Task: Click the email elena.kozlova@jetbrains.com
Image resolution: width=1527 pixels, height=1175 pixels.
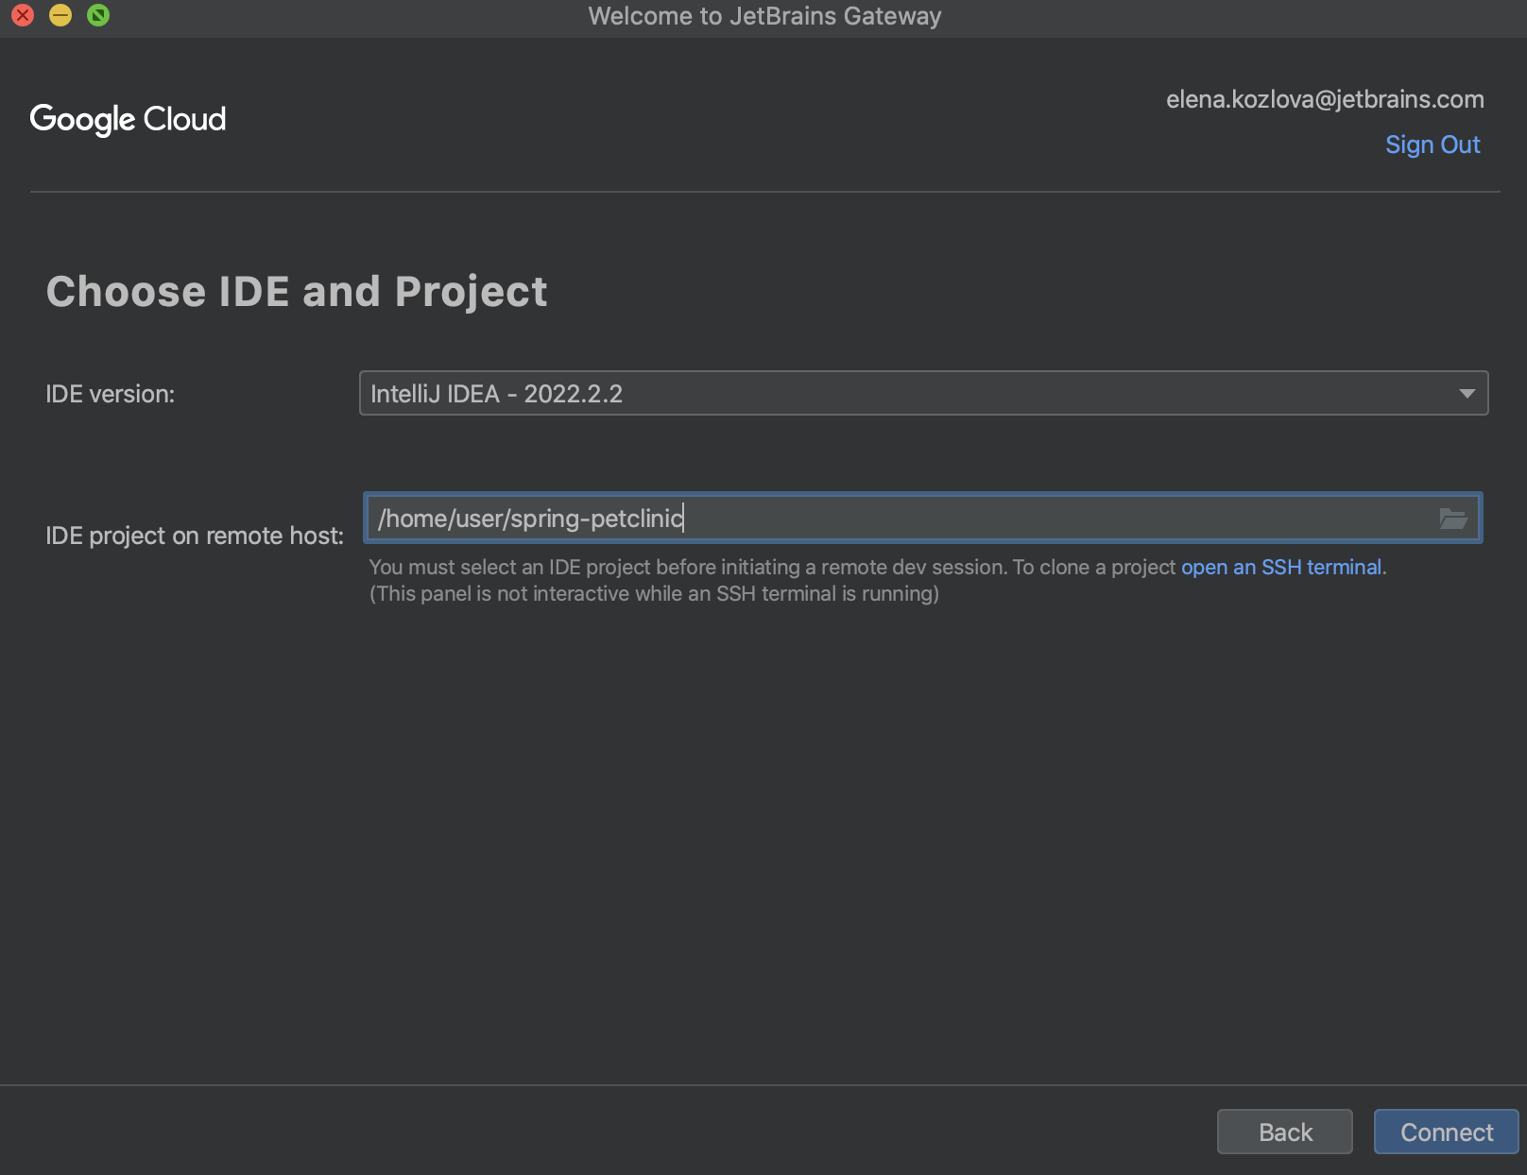Action: [x=1324, y=98]
